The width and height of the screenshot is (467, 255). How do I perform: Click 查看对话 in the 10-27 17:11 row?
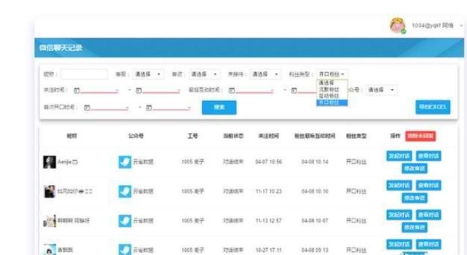tap(428, 244)
